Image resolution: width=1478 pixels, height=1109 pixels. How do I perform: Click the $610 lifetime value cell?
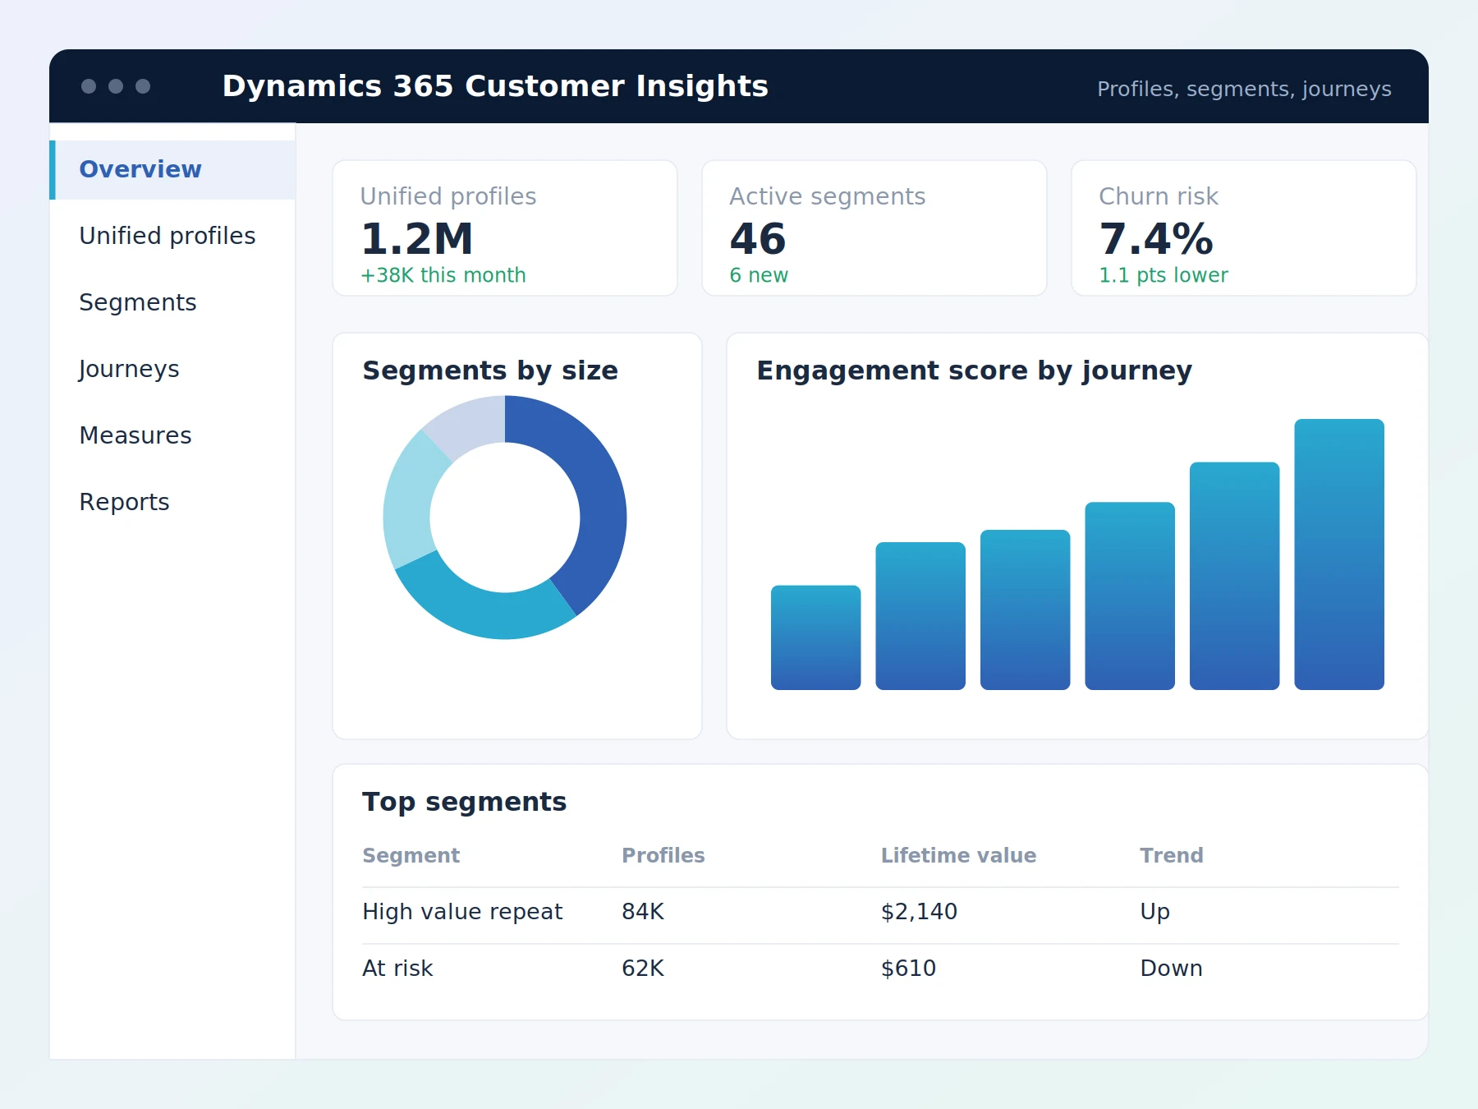(908, 969)
